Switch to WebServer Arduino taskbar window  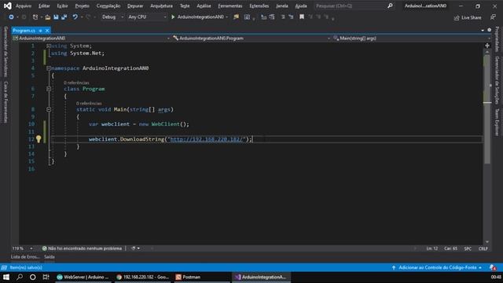pos(83,277)
